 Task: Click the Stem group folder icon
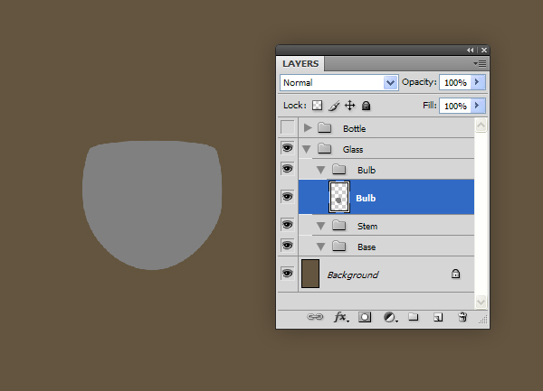coord(339,226)
